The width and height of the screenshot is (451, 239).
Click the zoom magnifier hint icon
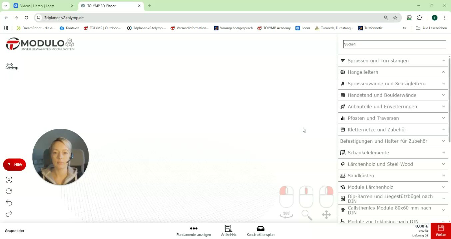[x=307, y=215]
